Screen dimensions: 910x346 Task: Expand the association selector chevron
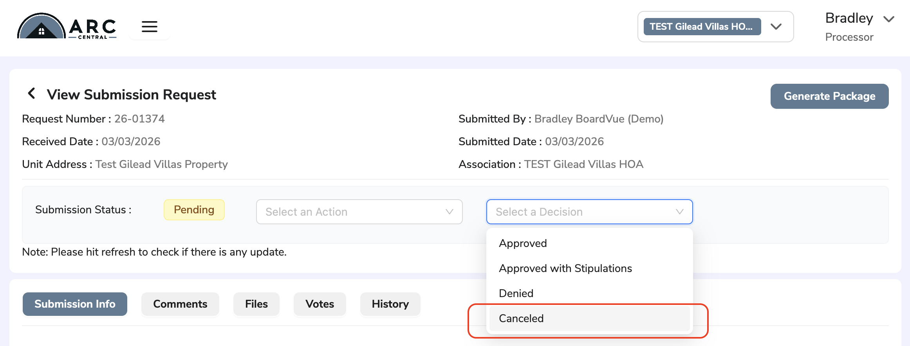click(776, 27)
